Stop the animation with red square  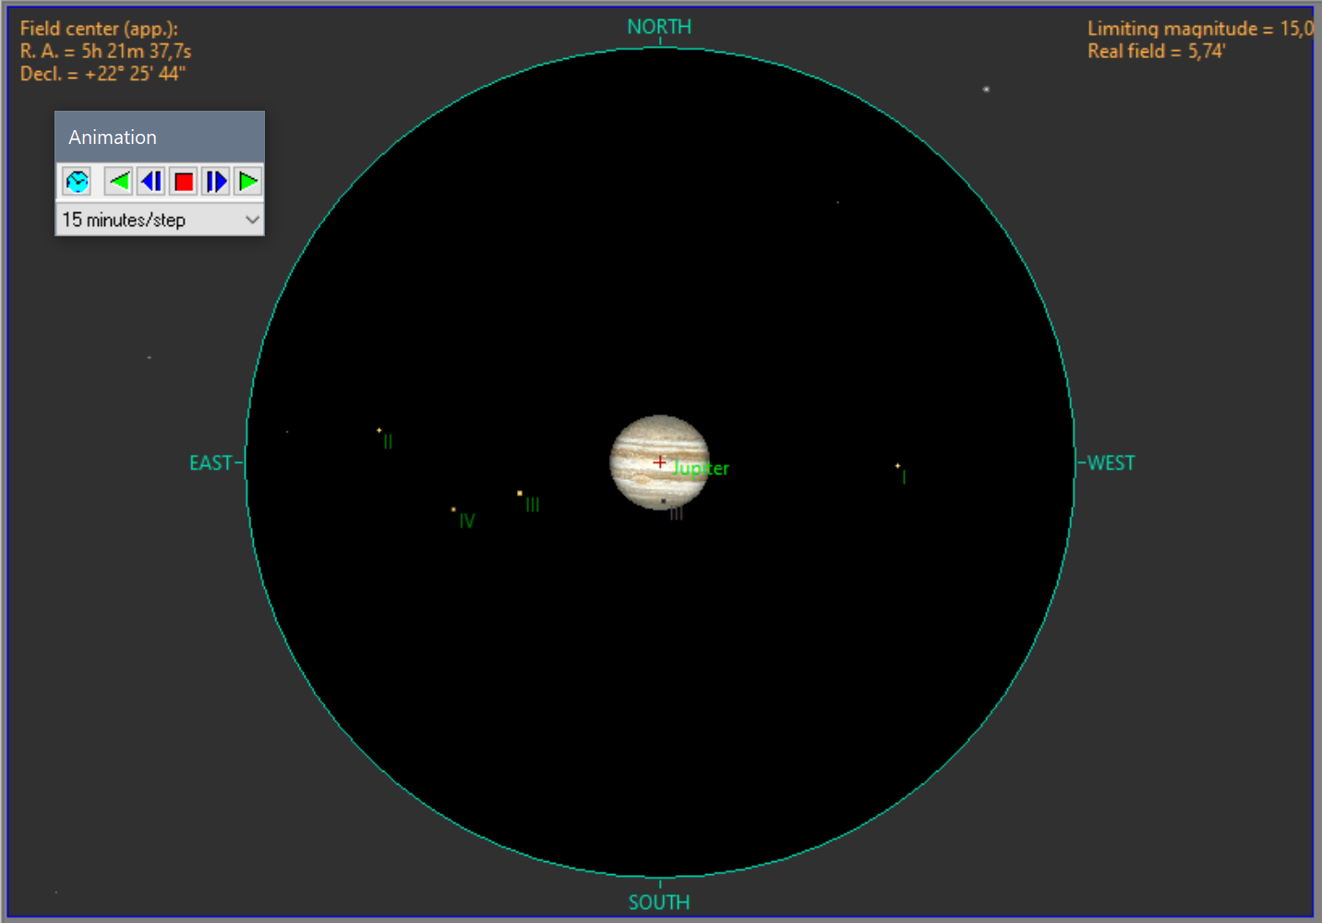184,181
